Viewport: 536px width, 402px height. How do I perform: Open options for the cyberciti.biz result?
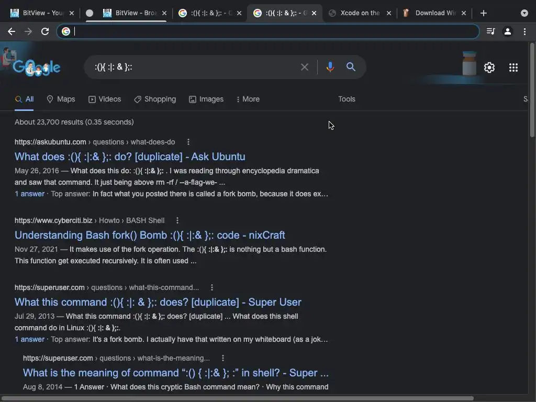[x=177, y=220]
